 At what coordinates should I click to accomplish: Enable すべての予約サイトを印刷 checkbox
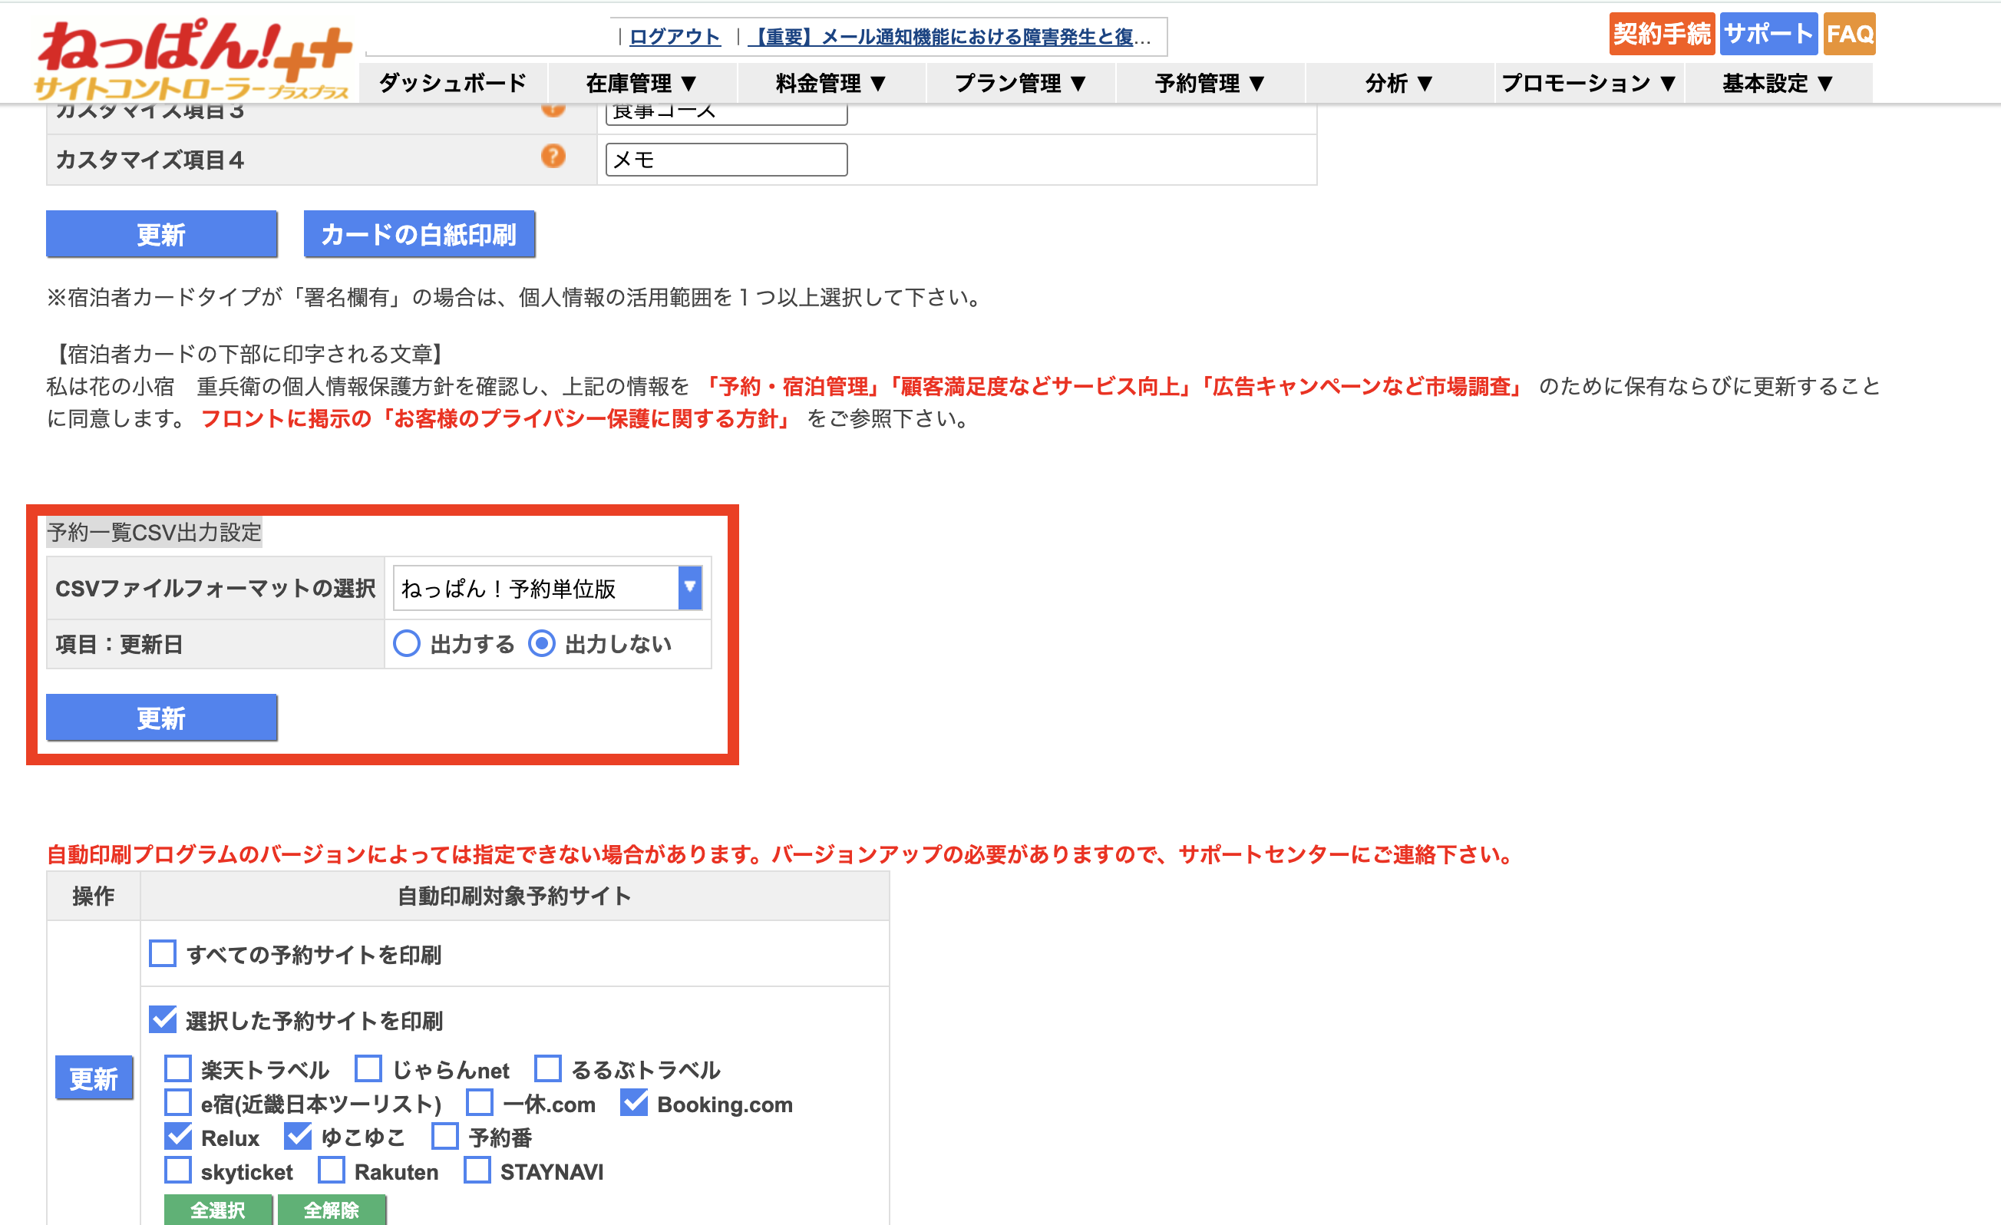pos(163,953)
